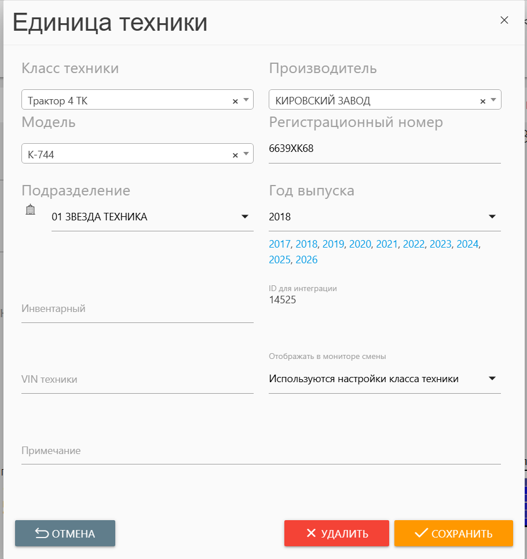
Task: Close the Единица техники dialog
Action: point(504,20)
